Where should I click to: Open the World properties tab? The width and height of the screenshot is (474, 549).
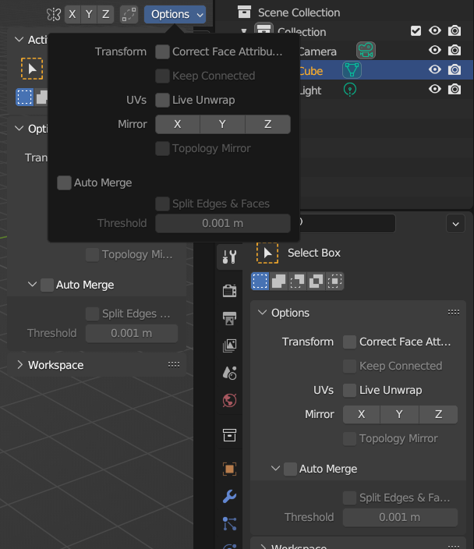pyautogui.click(x=229, y=401)
